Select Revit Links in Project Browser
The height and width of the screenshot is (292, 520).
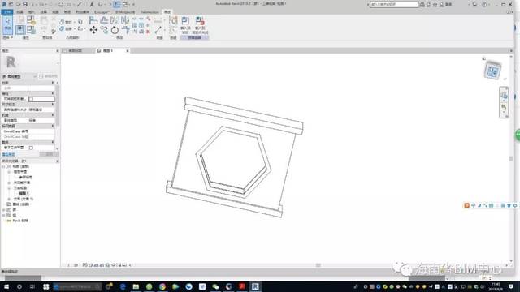(x=20, y=221)
